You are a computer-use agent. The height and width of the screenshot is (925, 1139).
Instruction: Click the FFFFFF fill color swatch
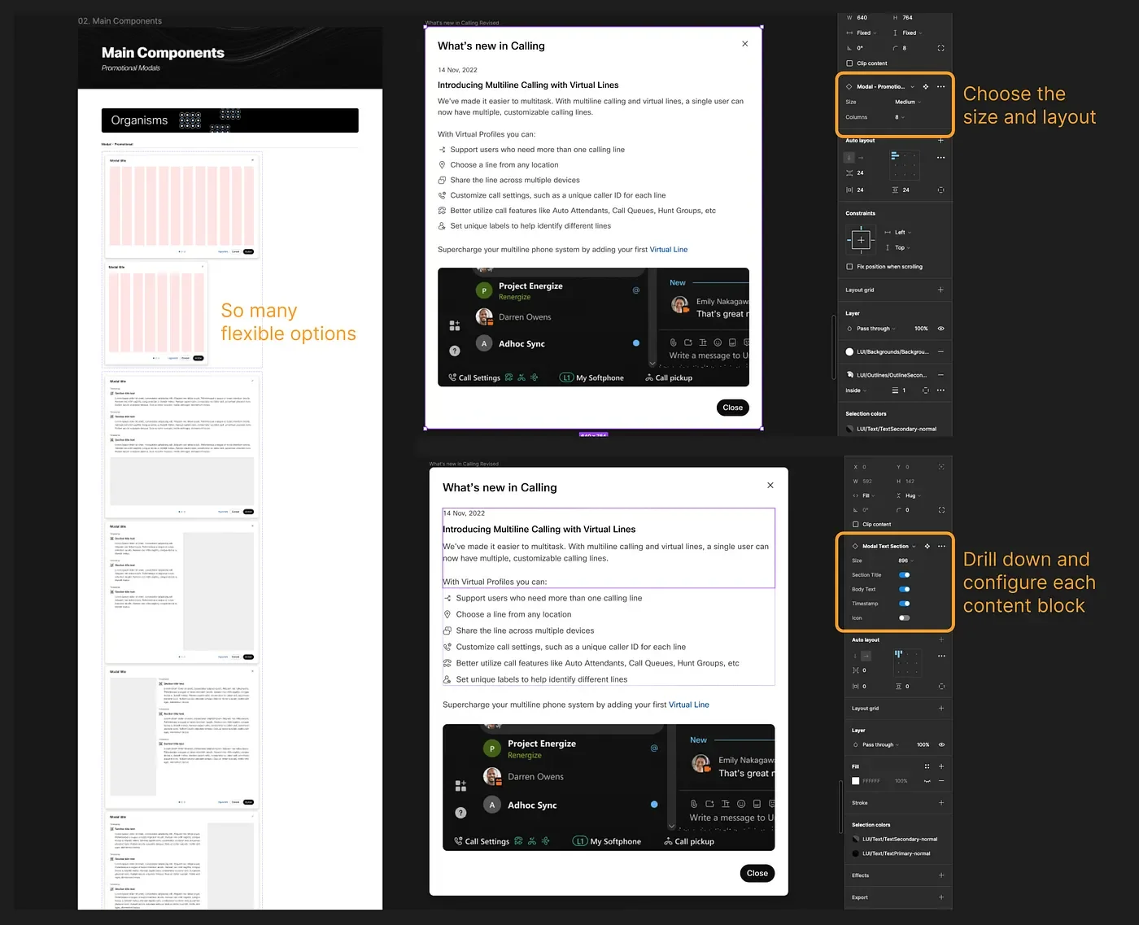coord(855,781)
